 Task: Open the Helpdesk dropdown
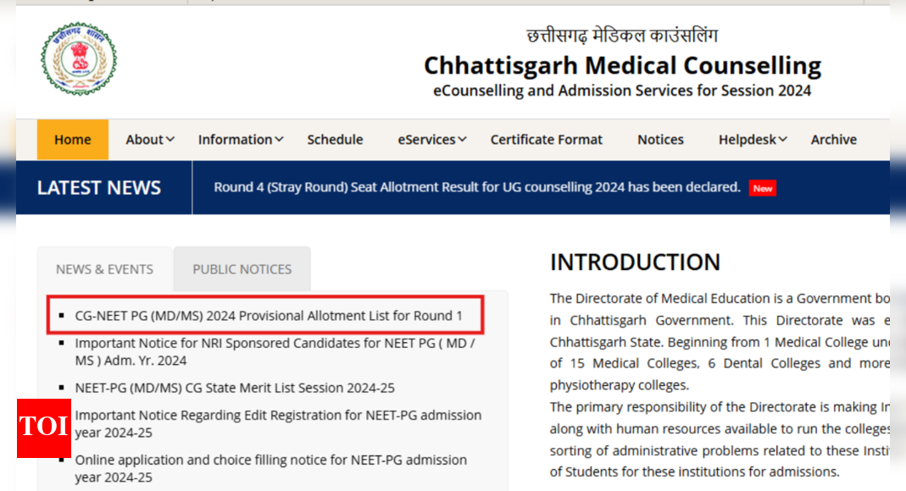point(752,140)
